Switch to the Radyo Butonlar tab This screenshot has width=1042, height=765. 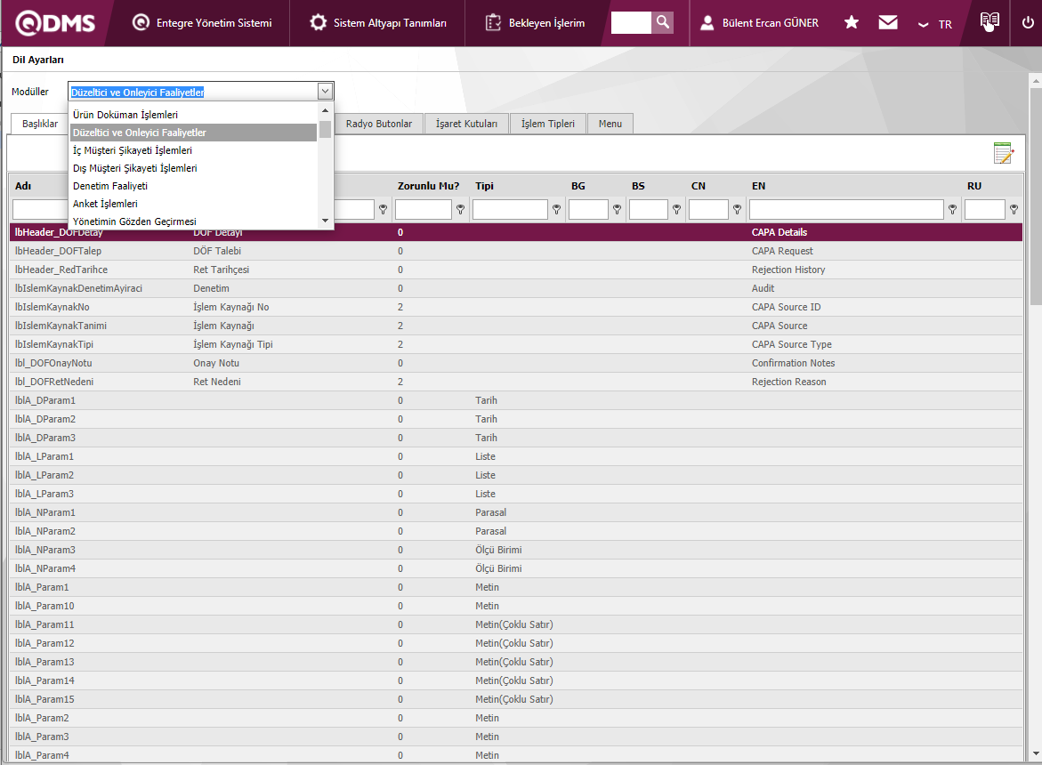(x=378, y=124)
